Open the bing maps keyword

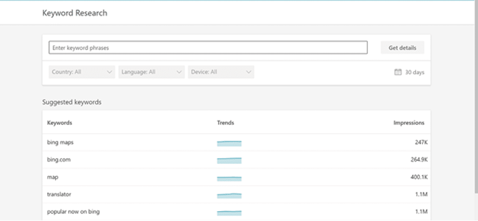pyautogui.click(x=60, y=142)
